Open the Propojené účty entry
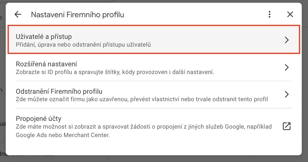The height and width of the screenshot is (162, 308). pyautogui.click(x=39, y=119)
